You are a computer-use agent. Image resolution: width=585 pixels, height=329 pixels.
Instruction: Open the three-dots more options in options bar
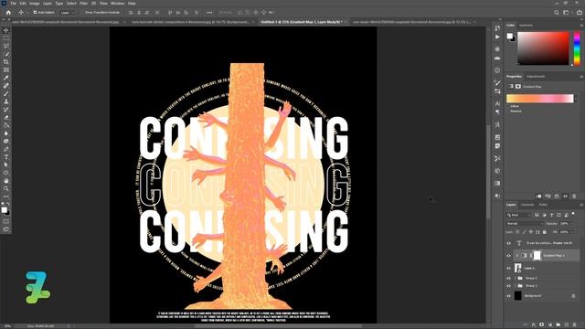coord(209,12)
